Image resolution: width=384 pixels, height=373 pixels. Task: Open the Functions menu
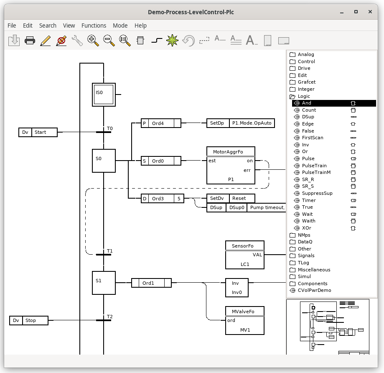94,26
